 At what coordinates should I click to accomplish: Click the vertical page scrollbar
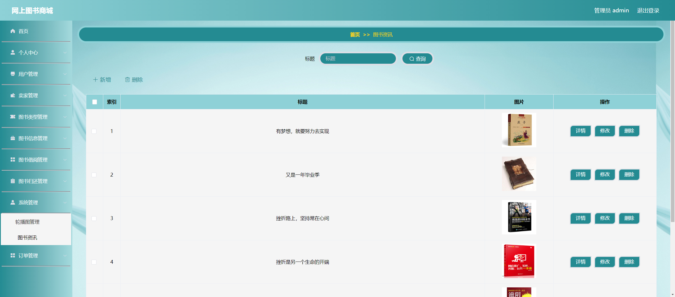point(672,121)
